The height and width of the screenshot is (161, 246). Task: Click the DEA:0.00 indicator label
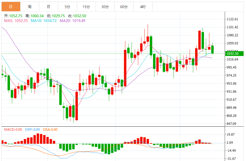[50, 130]
